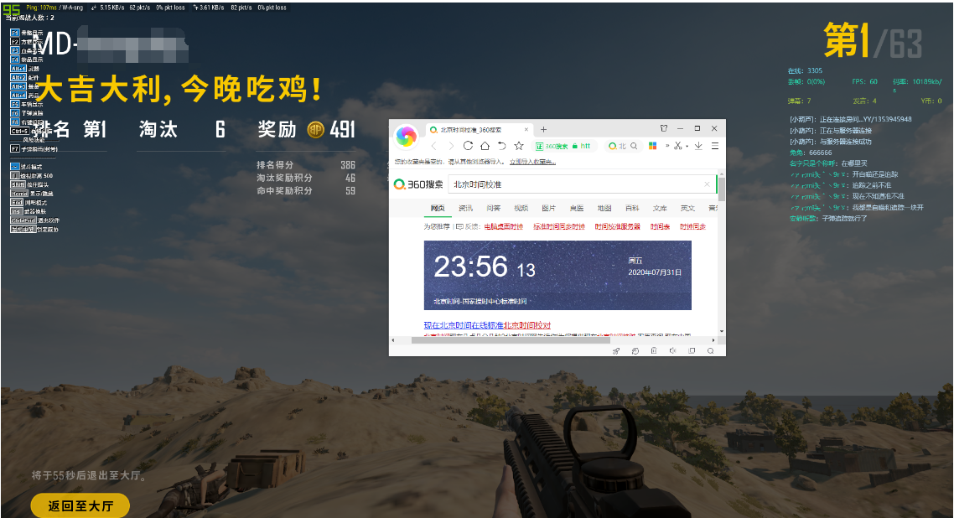The image size is (954, 518).
Task: Go to browser home page icon
Action: pos(485,145)
